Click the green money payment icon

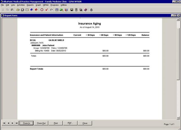pyautogui.click(x=61, y=10)
